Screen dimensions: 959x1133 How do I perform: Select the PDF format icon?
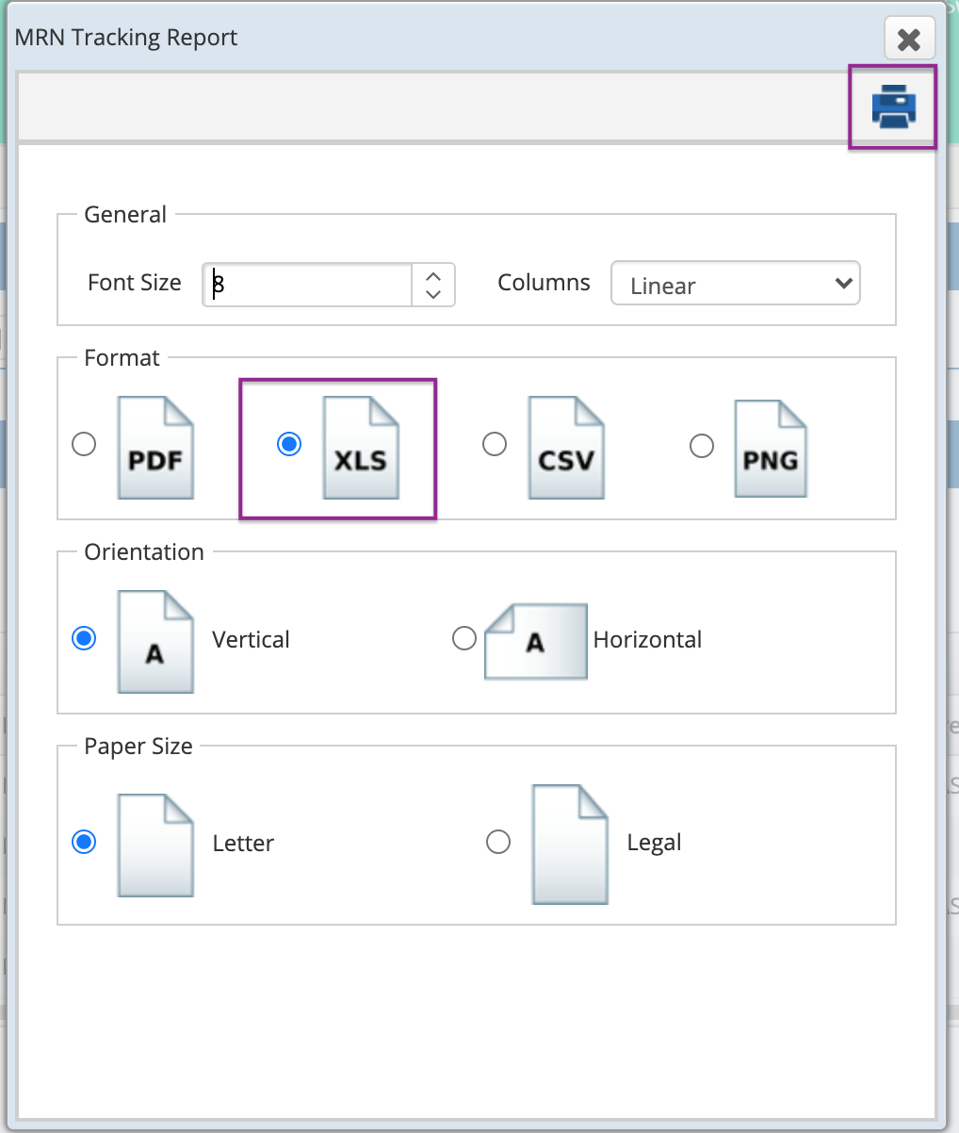point(155,445)
